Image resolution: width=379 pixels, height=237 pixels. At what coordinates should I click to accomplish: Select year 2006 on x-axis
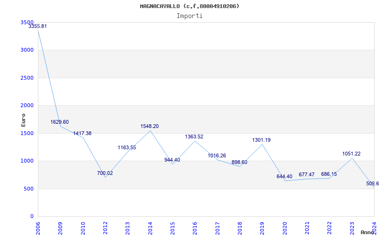coord(38,228)
